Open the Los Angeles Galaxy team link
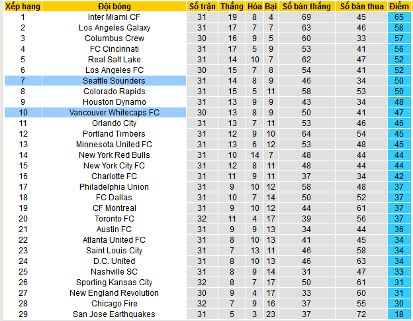 click(x=114, y=27)
